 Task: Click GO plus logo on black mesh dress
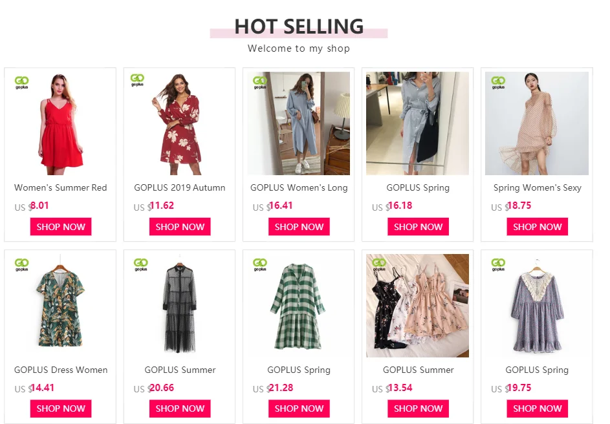(x=140, y=264)
